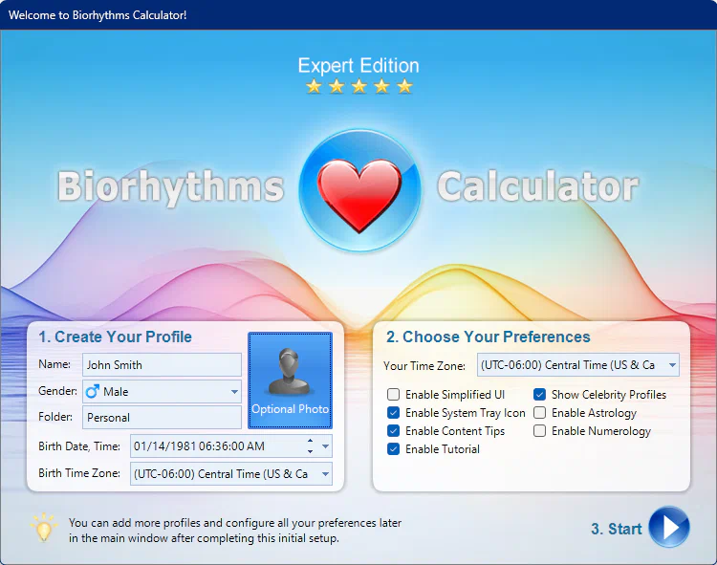Click the lightbulb tip icon

click(x=43, y=528)
